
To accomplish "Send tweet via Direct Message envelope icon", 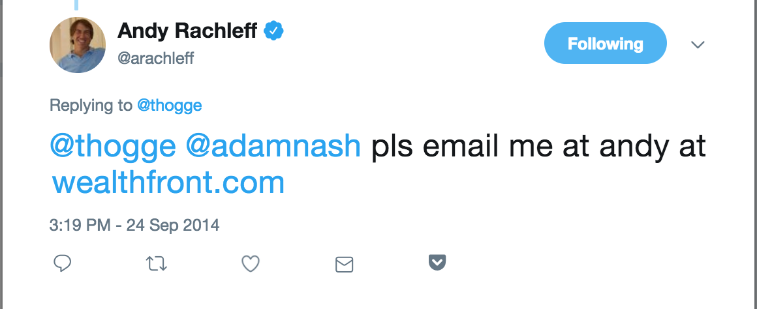I will coord(344,264).
